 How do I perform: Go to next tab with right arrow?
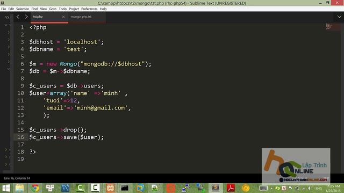click(x=26, y=17)
